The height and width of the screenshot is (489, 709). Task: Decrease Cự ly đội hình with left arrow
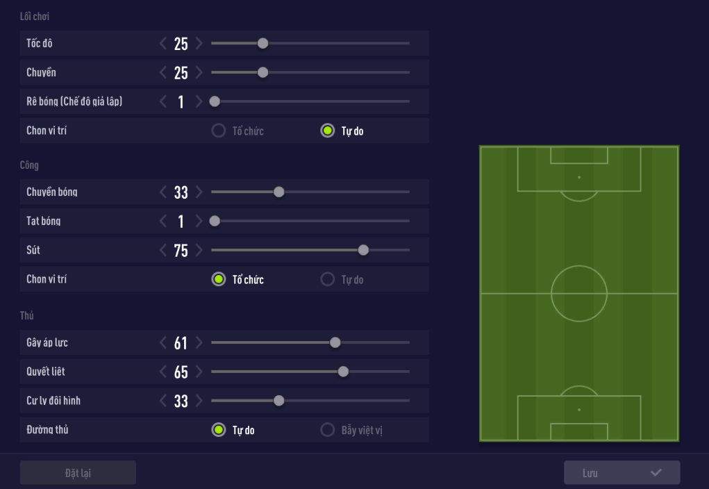pyautogui.click(x=163, y=401)
